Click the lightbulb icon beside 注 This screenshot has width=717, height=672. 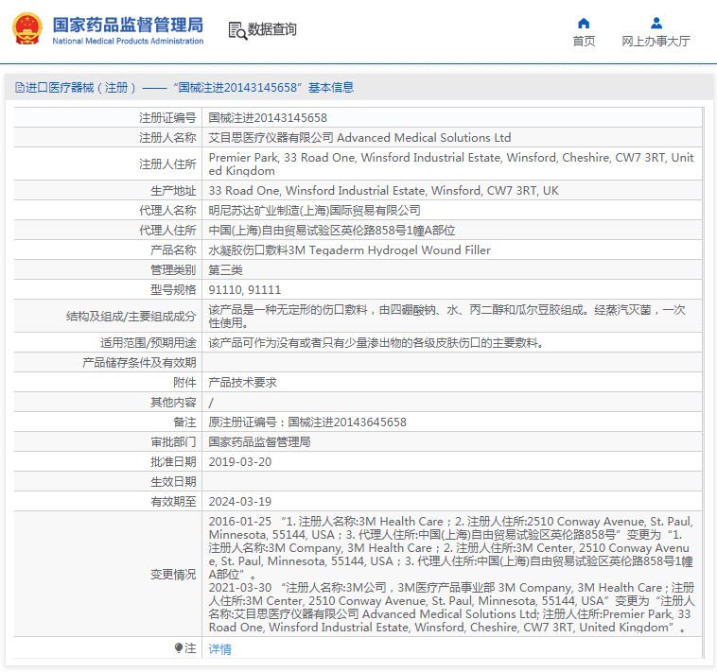pyautogui.click(x=178, y=648)
